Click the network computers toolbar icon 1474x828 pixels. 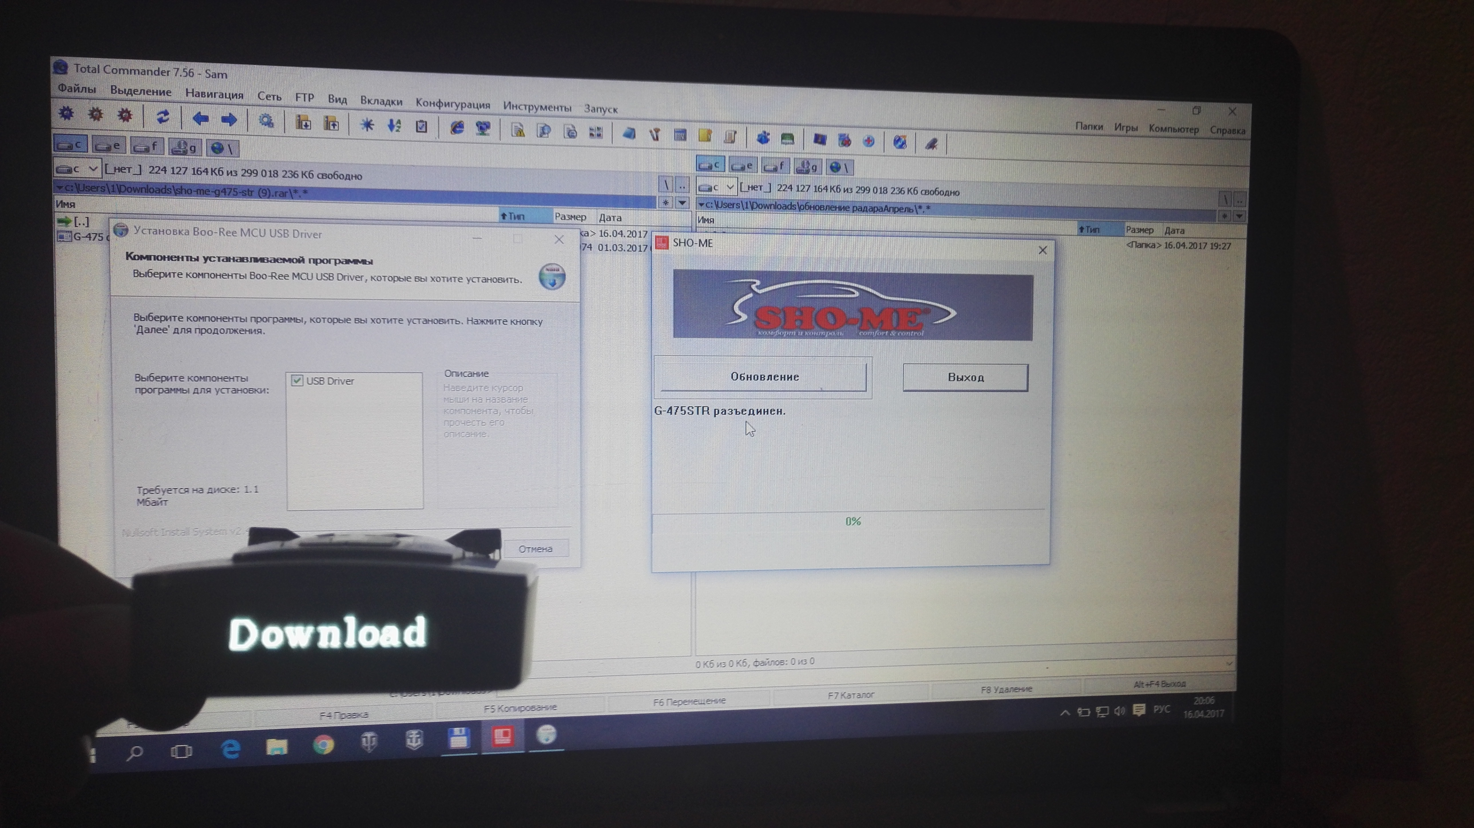click(x=484, y=128)
